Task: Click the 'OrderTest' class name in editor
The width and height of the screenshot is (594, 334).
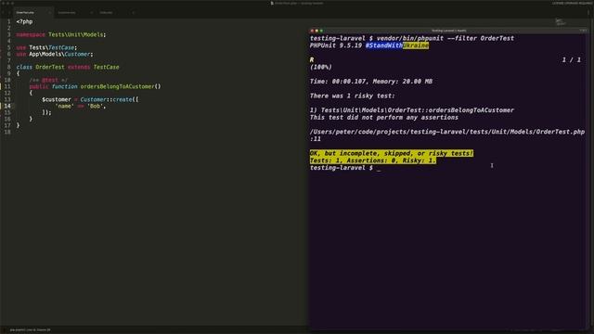Action: tap(50, 67)
